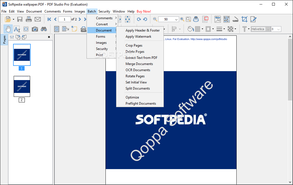
Task: Zoom out with minus magnifier
Action: [155, 19]
